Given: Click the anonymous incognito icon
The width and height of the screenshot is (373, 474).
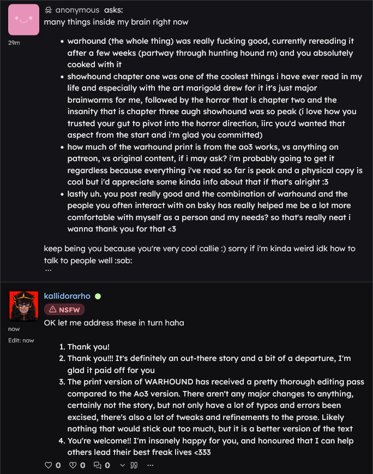Looking at the screenshot, I should click(x=49, y=10).
